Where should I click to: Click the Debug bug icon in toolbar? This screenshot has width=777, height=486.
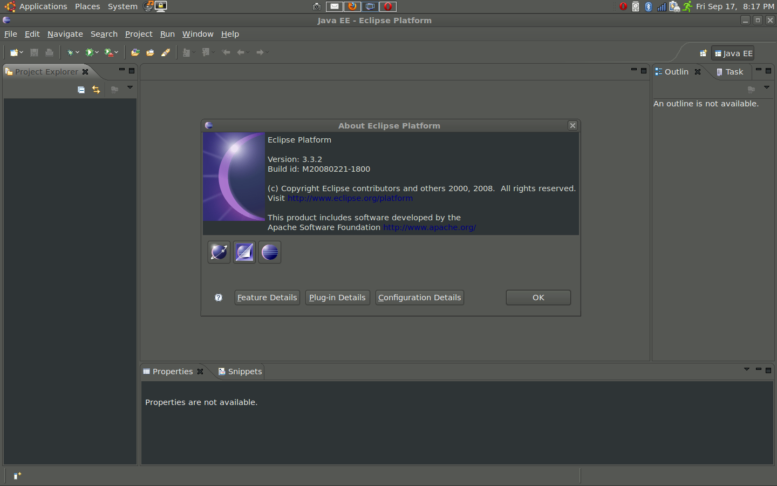coord(70,52)
